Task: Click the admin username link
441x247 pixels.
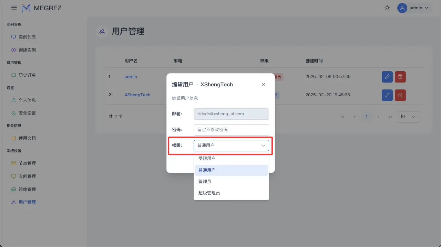Action: pos(130,76)
